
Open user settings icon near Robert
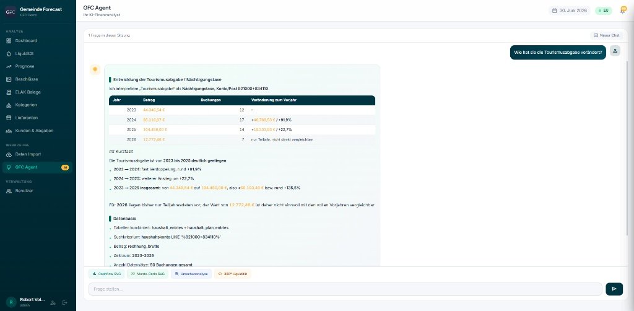(53, 302)
